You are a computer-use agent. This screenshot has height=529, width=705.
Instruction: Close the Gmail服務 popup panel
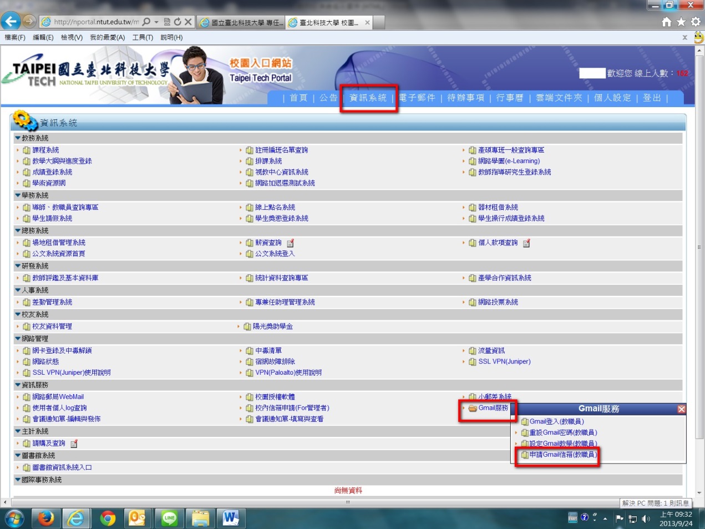click(681, 409)
